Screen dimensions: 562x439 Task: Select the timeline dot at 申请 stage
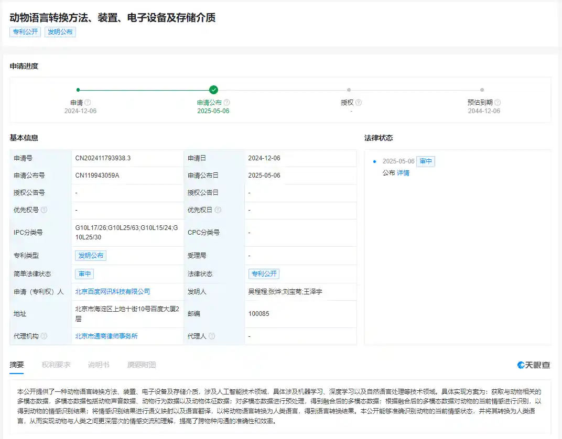coord(79,89)
